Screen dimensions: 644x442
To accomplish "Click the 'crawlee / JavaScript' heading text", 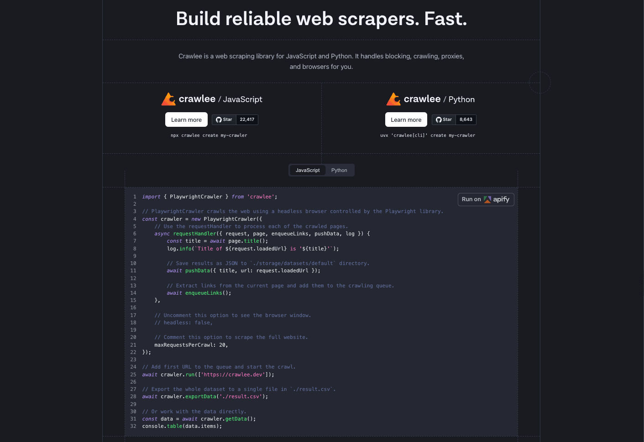I will [x=220, y=99].
